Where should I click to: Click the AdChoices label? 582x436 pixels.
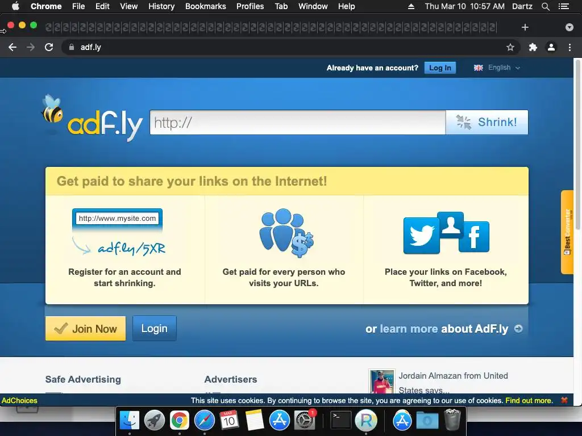point(19,401)
